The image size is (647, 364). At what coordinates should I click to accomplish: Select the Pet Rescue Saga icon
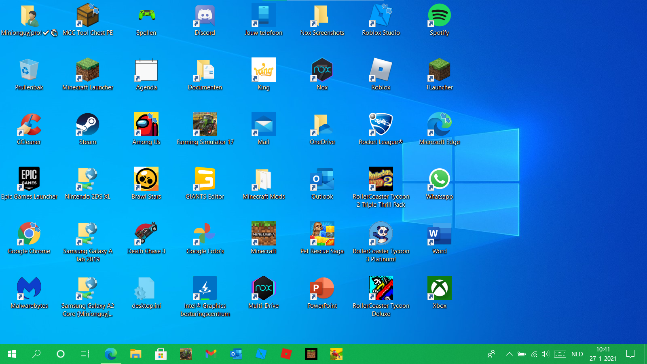(x=322, y=239)
